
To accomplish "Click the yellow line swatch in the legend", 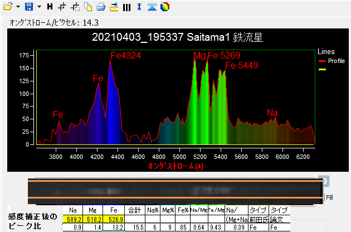I will point(322,70).
